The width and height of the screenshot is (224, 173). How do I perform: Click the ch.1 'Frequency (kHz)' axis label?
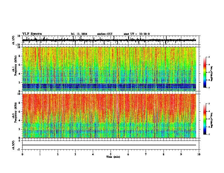pos(16,66)
